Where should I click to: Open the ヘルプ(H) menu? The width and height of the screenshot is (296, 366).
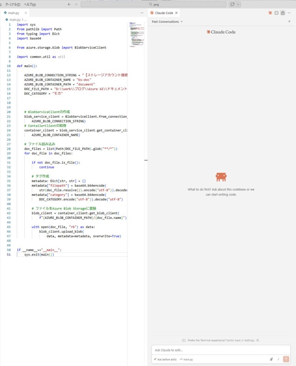coord(30,4)
